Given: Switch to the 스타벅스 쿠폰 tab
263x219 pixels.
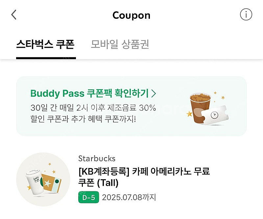Looking at the screenshot, I should tap(46, 44).
